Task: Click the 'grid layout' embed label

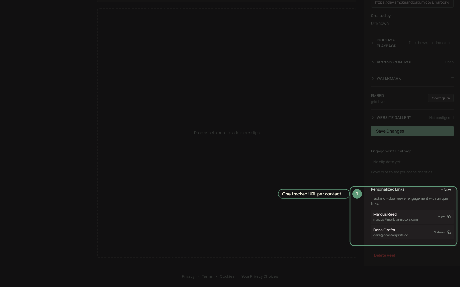Action: [379, 102]
